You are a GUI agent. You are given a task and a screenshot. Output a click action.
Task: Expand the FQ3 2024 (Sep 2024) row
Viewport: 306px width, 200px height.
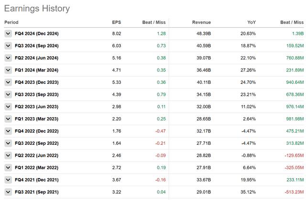tap(8, 46)
